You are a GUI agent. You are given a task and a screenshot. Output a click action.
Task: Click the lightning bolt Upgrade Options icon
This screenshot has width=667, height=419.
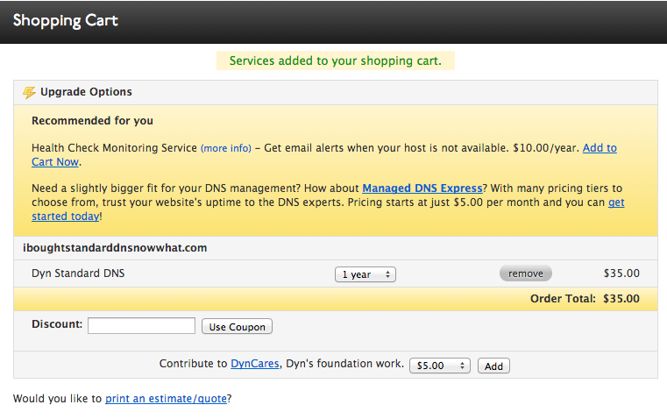[x=29, y=92]
